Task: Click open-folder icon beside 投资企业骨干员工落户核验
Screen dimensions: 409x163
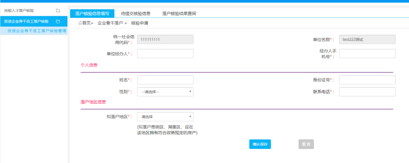Action: click(x=58, y=21)
